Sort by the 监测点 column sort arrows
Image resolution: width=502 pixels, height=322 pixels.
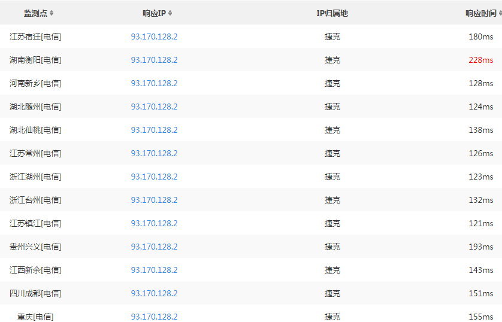pos(52,13)
